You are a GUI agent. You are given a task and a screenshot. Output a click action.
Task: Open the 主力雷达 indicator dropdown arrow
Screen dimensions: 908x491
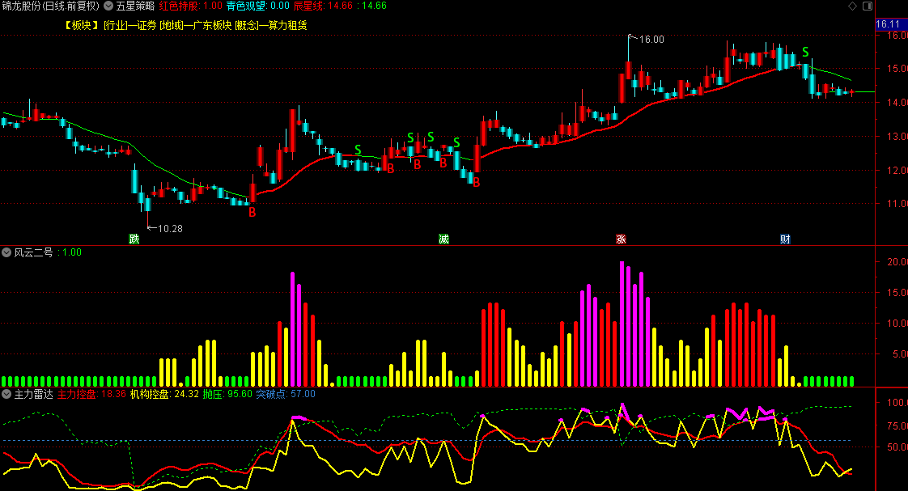pyautogui.click(x=6, y=394)
